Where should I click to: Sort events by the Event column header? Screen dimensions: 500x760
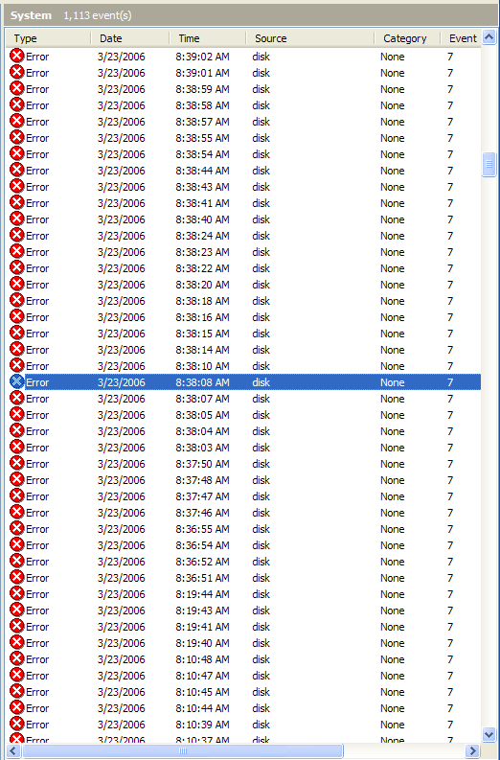462,38
